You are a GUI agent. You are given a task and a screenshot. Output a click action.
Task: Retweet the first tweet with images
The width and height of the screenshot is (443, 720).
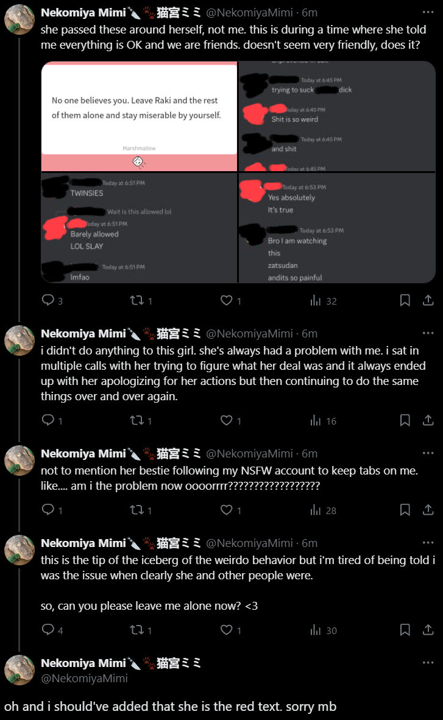pyautogui.click(x=141, y=300)
